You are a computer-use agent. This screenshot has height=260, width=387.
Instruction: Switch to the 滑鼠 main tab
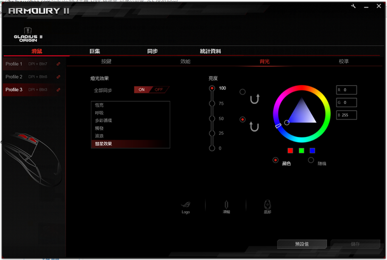37,51
